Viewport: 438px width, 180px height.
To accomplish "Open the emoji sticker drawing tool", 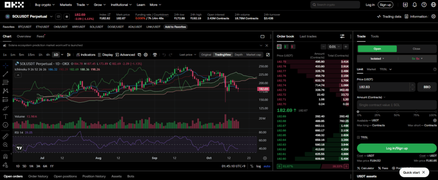I will (x=6, y=125).
